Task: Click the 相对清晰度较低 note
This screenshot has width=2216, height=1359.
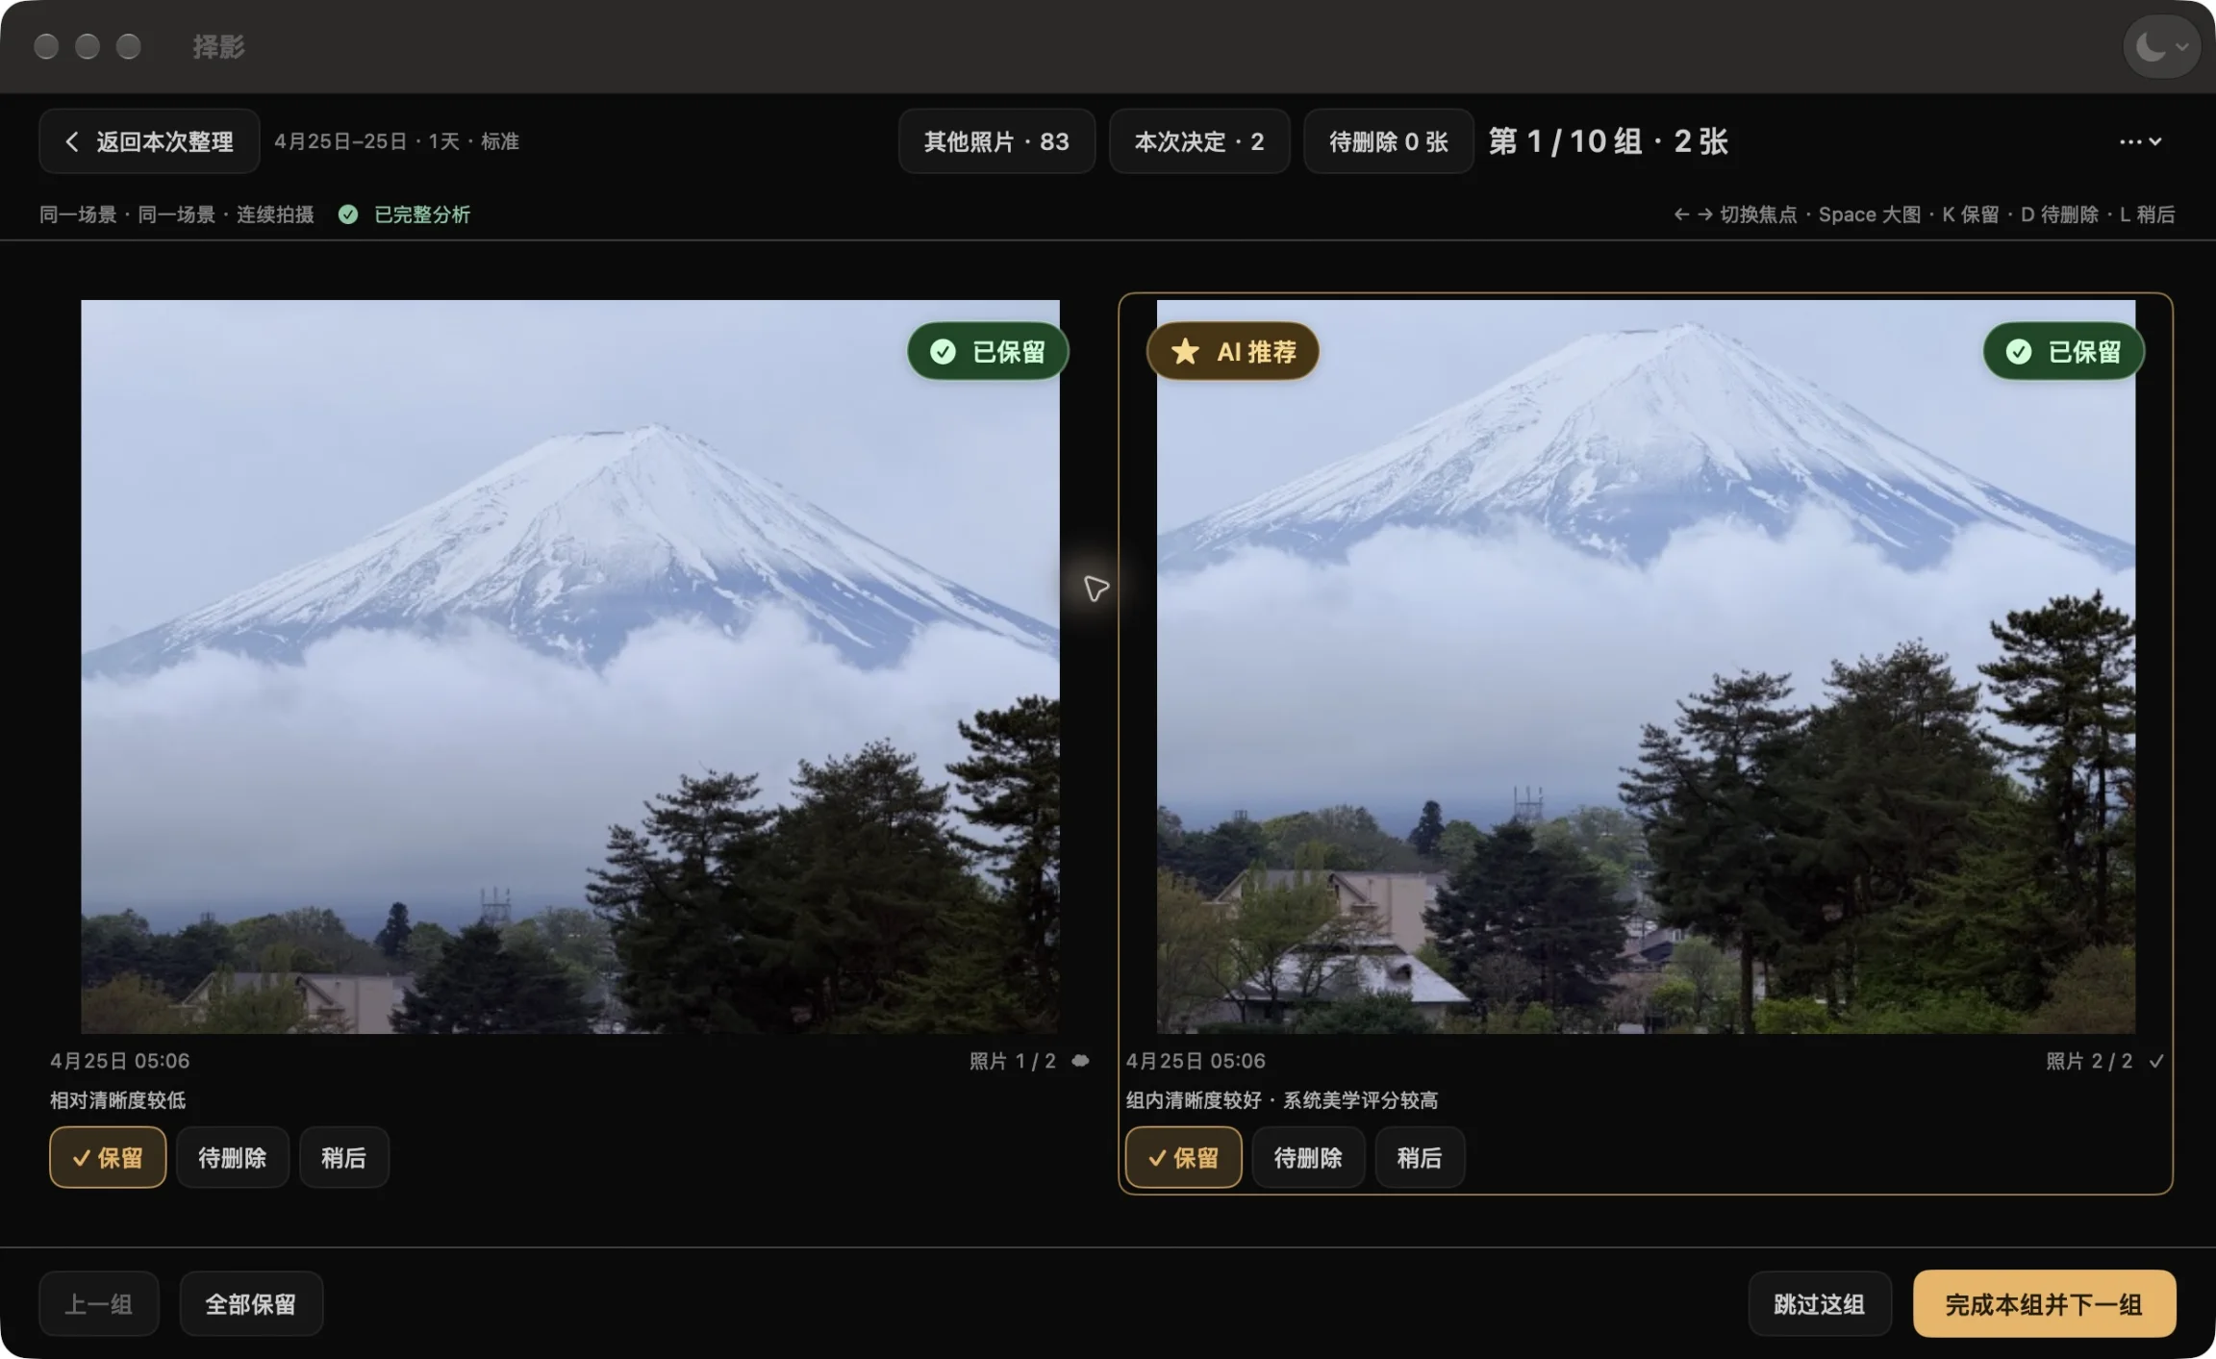Action: [118, 1100]
